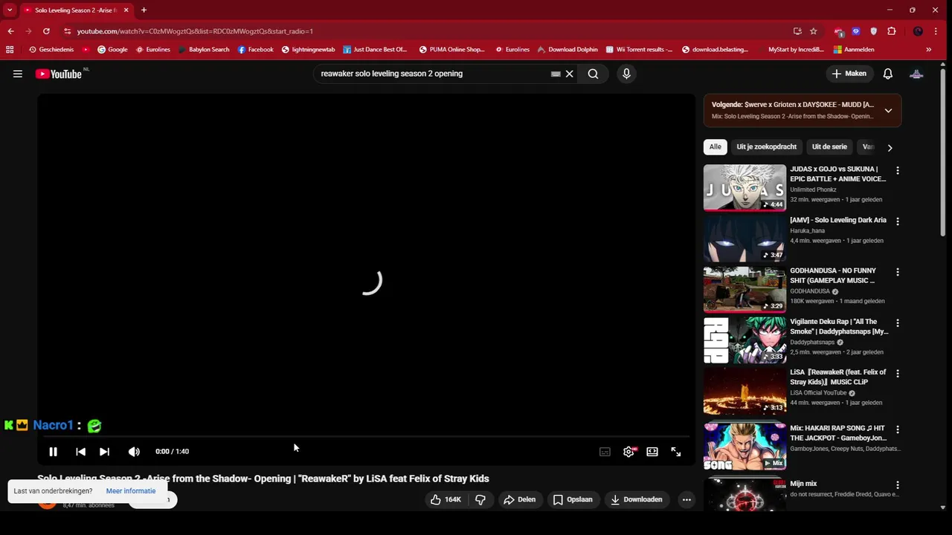Screen dimensions: 952x535
Task: Go back in browser history
Action: (10, 31)
